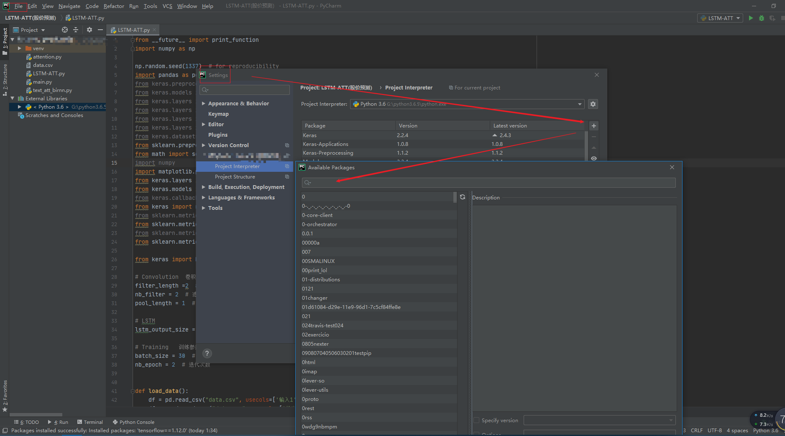This screenshot has width=785, height=436.
Task: Open the Navigate menu
Action: (69, 6)
